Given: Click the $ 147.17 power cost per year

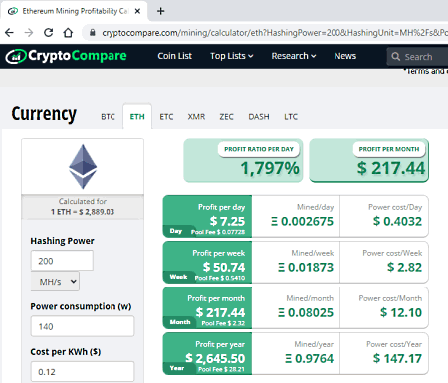Looking at the screenshot, I should tap(397, 358).
